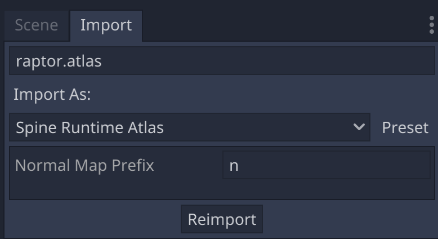Click the 'n' value in the prefix field
The image size is (438, 239).
[234, 166]
